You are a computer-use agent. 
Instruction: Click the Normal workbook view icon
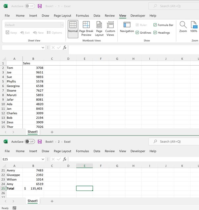(73, 29)
